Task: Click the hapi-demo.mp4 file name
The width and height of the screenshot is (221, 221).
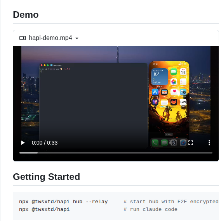Action: tap(50, 38)
